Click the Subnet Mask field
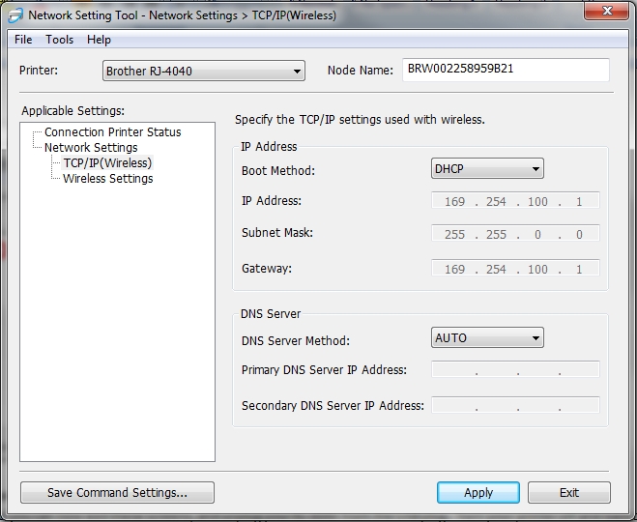 (x=515, y=234)
